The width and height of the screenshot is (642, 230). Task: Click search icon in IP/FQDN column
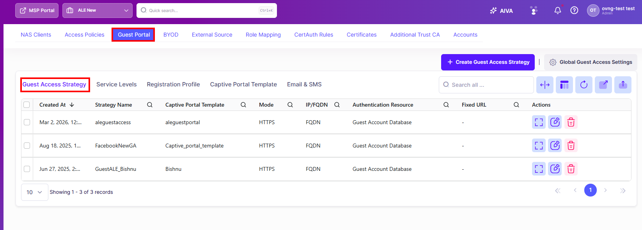point(337,105)
